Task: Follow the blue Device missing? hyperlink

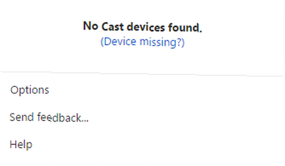Action: click(x=142, y=42)
